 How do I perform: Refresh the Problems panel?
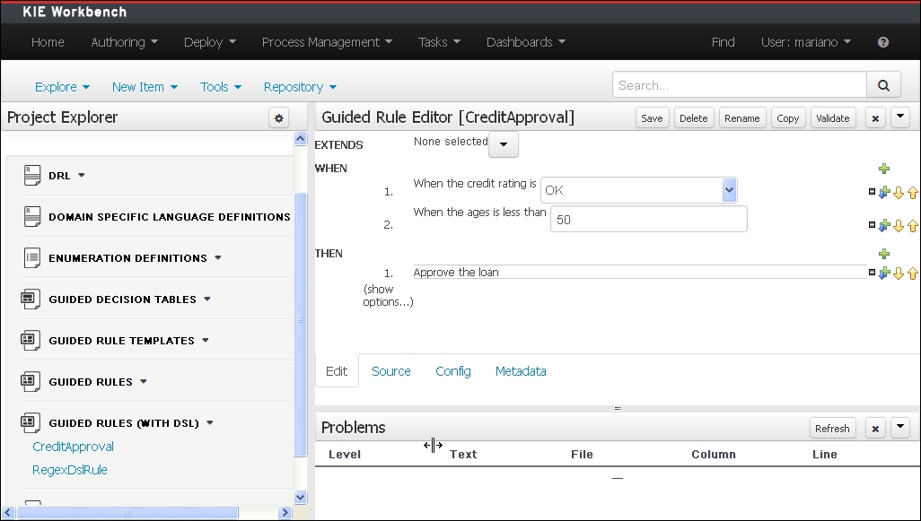832,429
